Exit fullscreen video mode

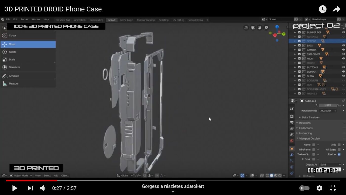pyautogui.click(x=333, y=188)
